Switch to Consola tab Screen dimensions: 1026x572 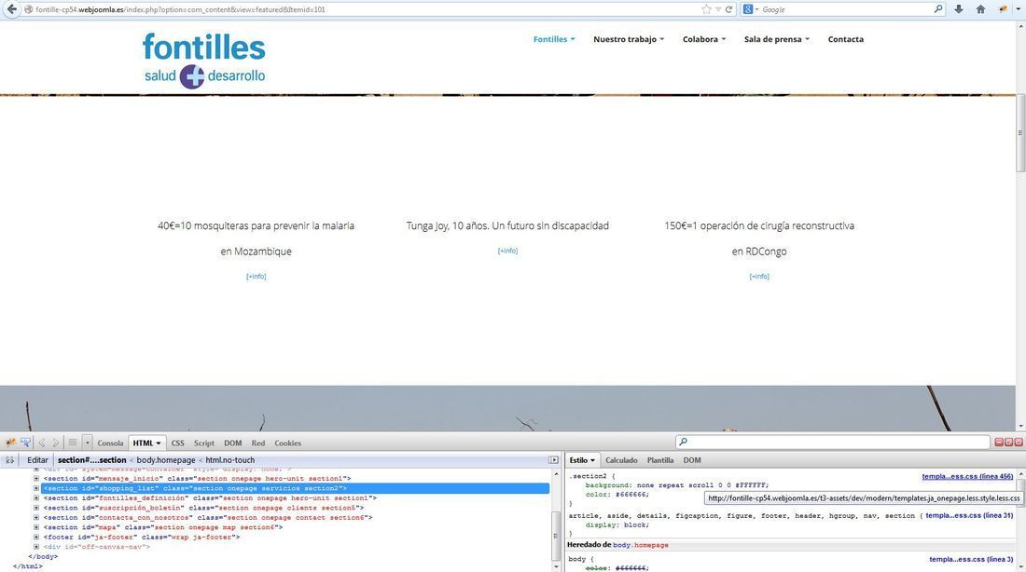click(x=110, y=443)
